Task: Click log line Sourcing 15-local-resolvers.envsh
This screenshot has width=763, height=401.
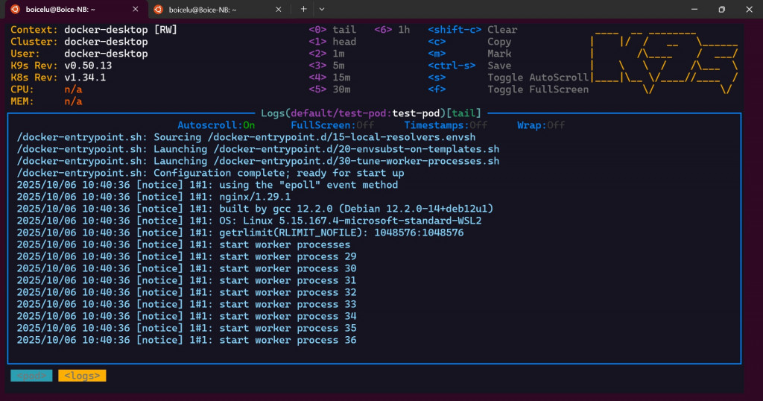Action: point(246,137)
